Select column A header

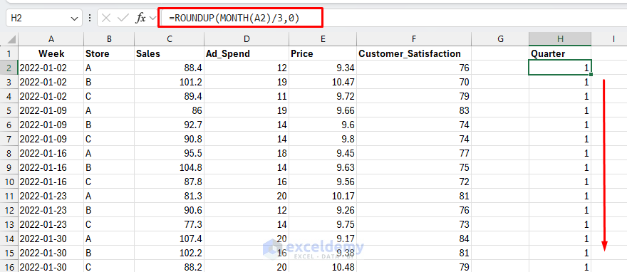pyautogui.click(x=51, y=39)
